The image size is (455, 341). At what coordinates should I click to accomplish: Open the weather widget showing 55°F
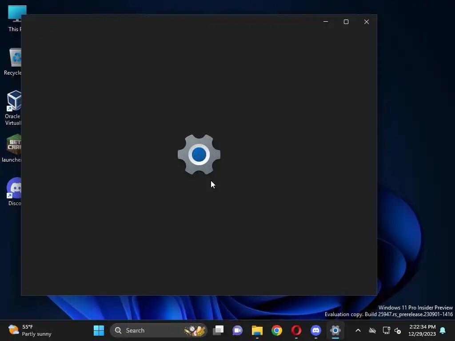[30, 330]
